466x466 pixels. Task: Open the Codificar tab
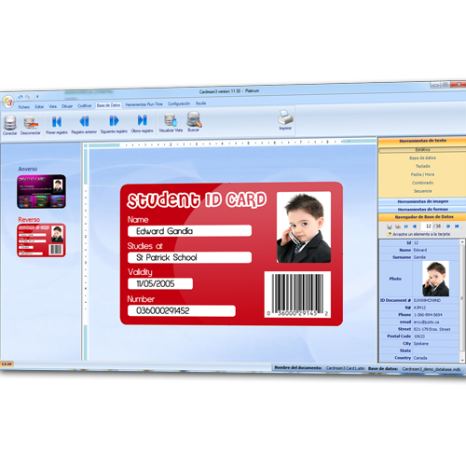click(85, 105)
